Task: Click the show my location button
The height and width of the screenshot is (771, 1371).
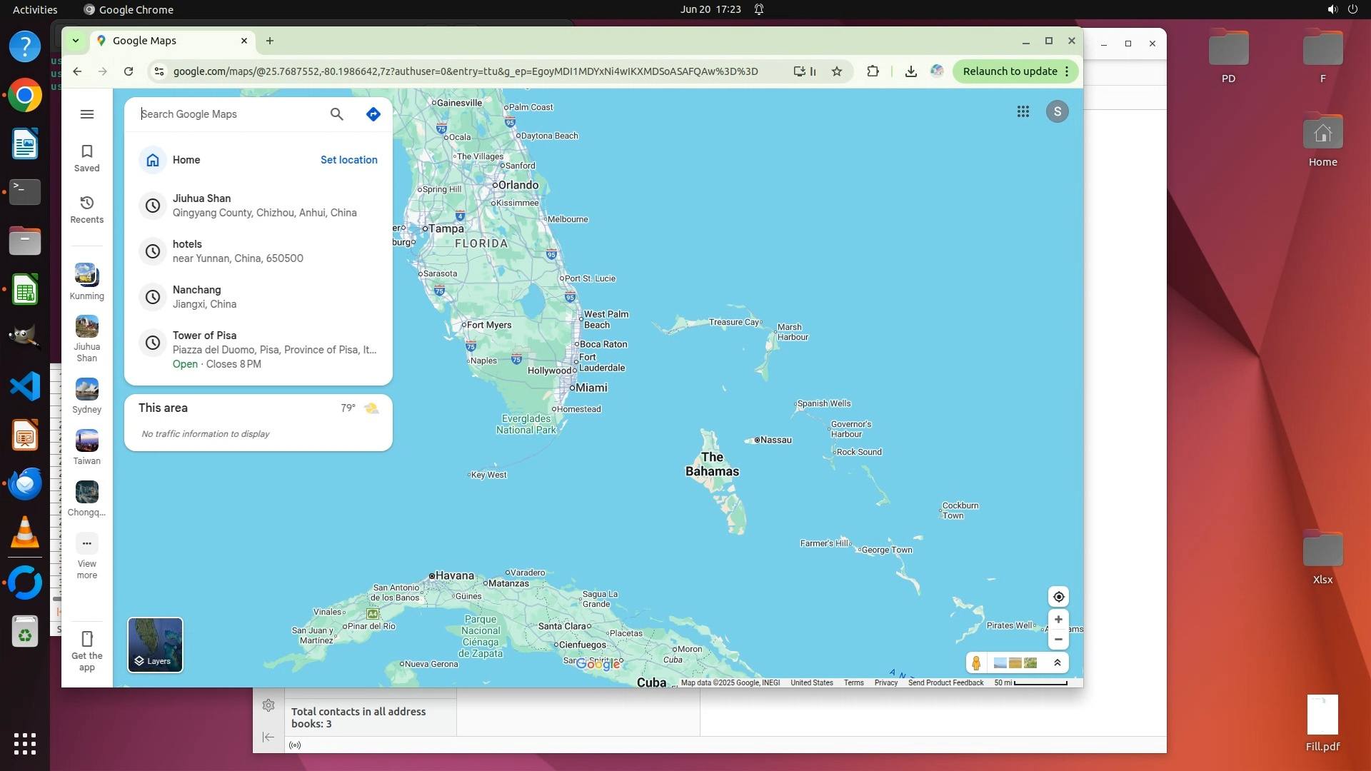Action: pyautogui.click(x=1058, y=597)
